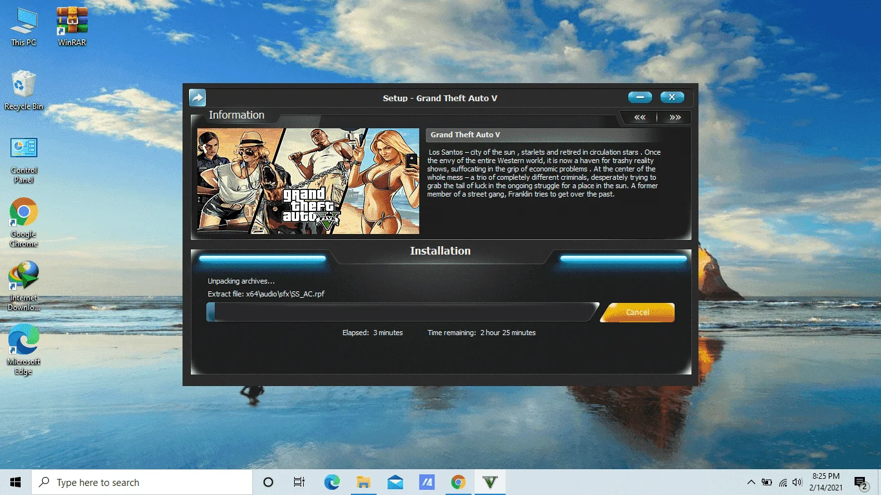Go to the previous information slide

[x=640, y=117]
